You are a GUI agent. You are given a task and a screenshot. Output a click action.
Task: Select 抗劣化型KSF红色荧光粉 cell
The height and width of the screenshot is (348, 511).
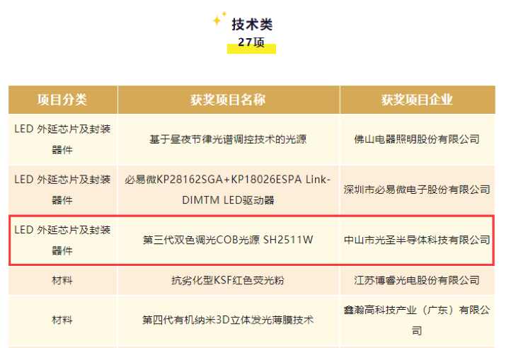click(x=229, y=280)
